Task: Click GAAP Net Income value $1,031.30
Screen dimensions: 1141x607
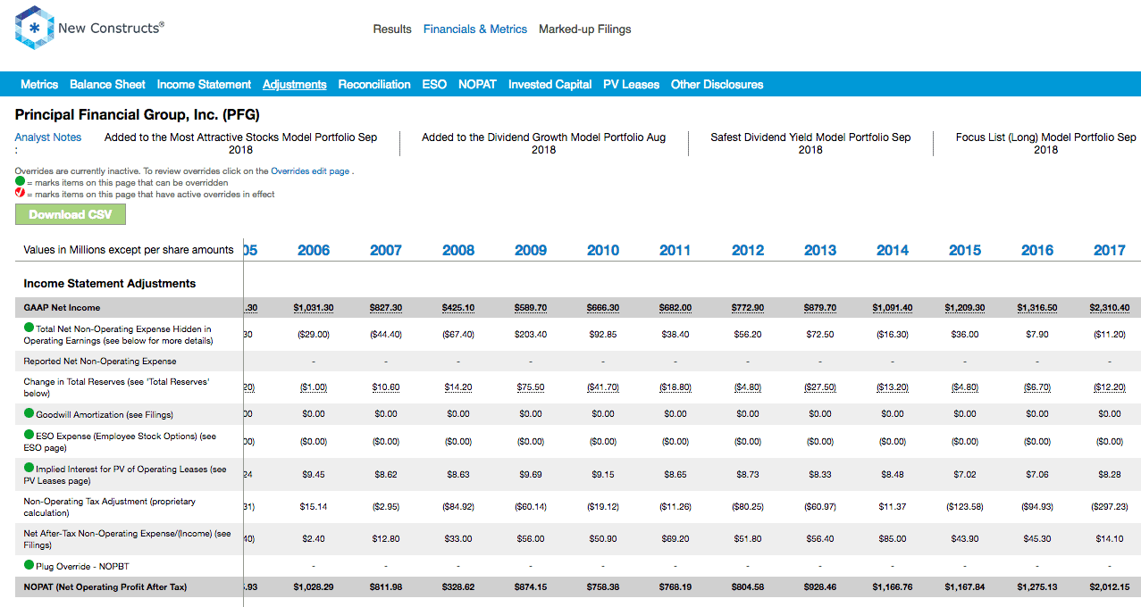Action: 314,308
